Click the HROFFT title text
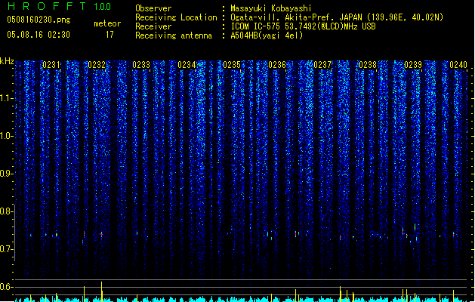The height and width of the screenshot is (302, 475). [47, 6]
